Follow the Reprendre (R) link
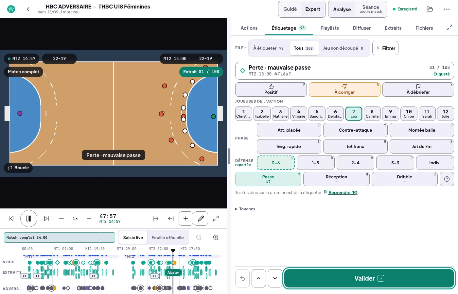 (341, 192)
